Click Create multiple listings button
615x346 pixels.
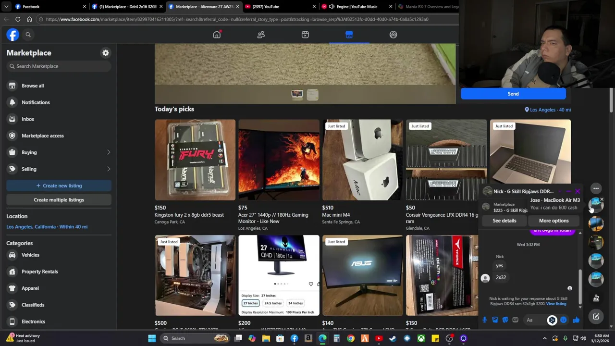point(59,200)
